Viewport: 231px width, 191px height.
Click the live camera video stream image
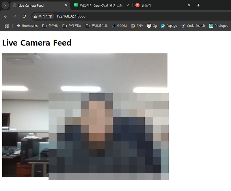tap(85, 115)
